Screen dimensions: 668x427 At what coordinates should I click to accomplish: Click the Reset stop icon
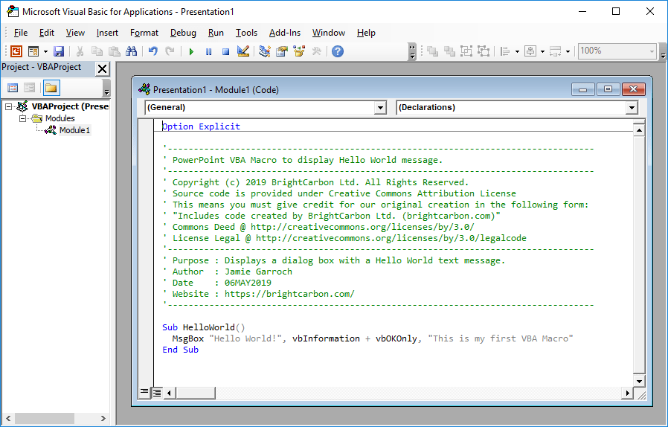click(x=226, y=51)
